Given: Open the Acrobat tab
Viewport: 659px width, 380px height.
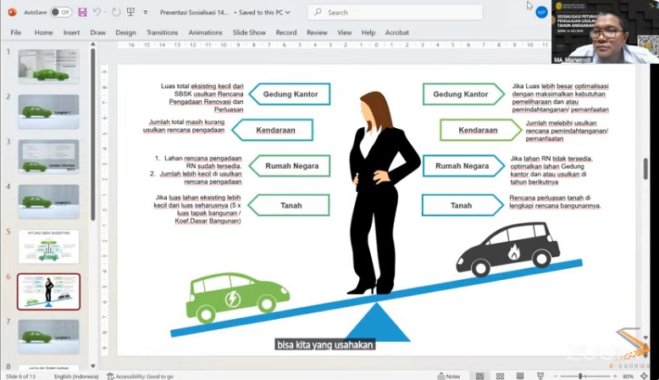Looking at the screenshot, I should pos(396,32).
